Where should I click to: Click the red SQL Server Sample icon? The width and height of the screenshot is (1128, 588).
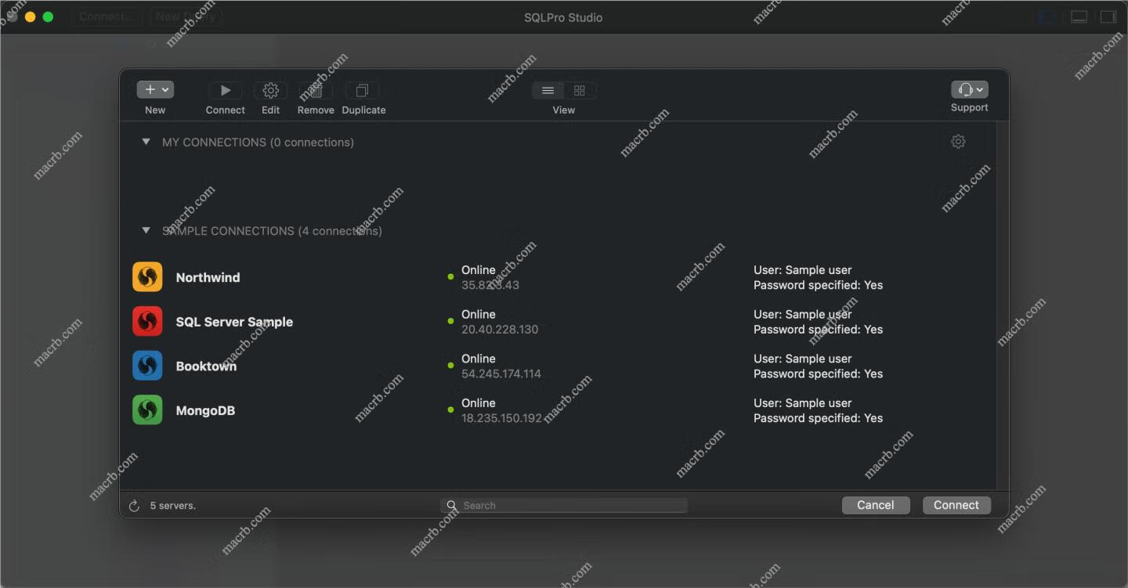coord(147,321)
